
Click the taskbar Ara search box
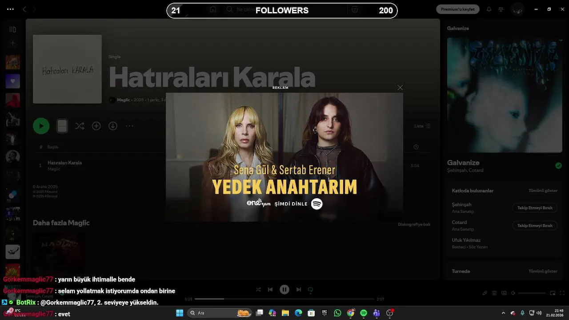point(219,313)
